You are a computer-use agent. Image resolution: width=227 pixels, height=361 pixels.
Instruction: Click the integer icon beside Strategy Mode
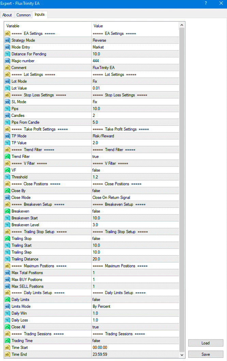coord(7,40)
